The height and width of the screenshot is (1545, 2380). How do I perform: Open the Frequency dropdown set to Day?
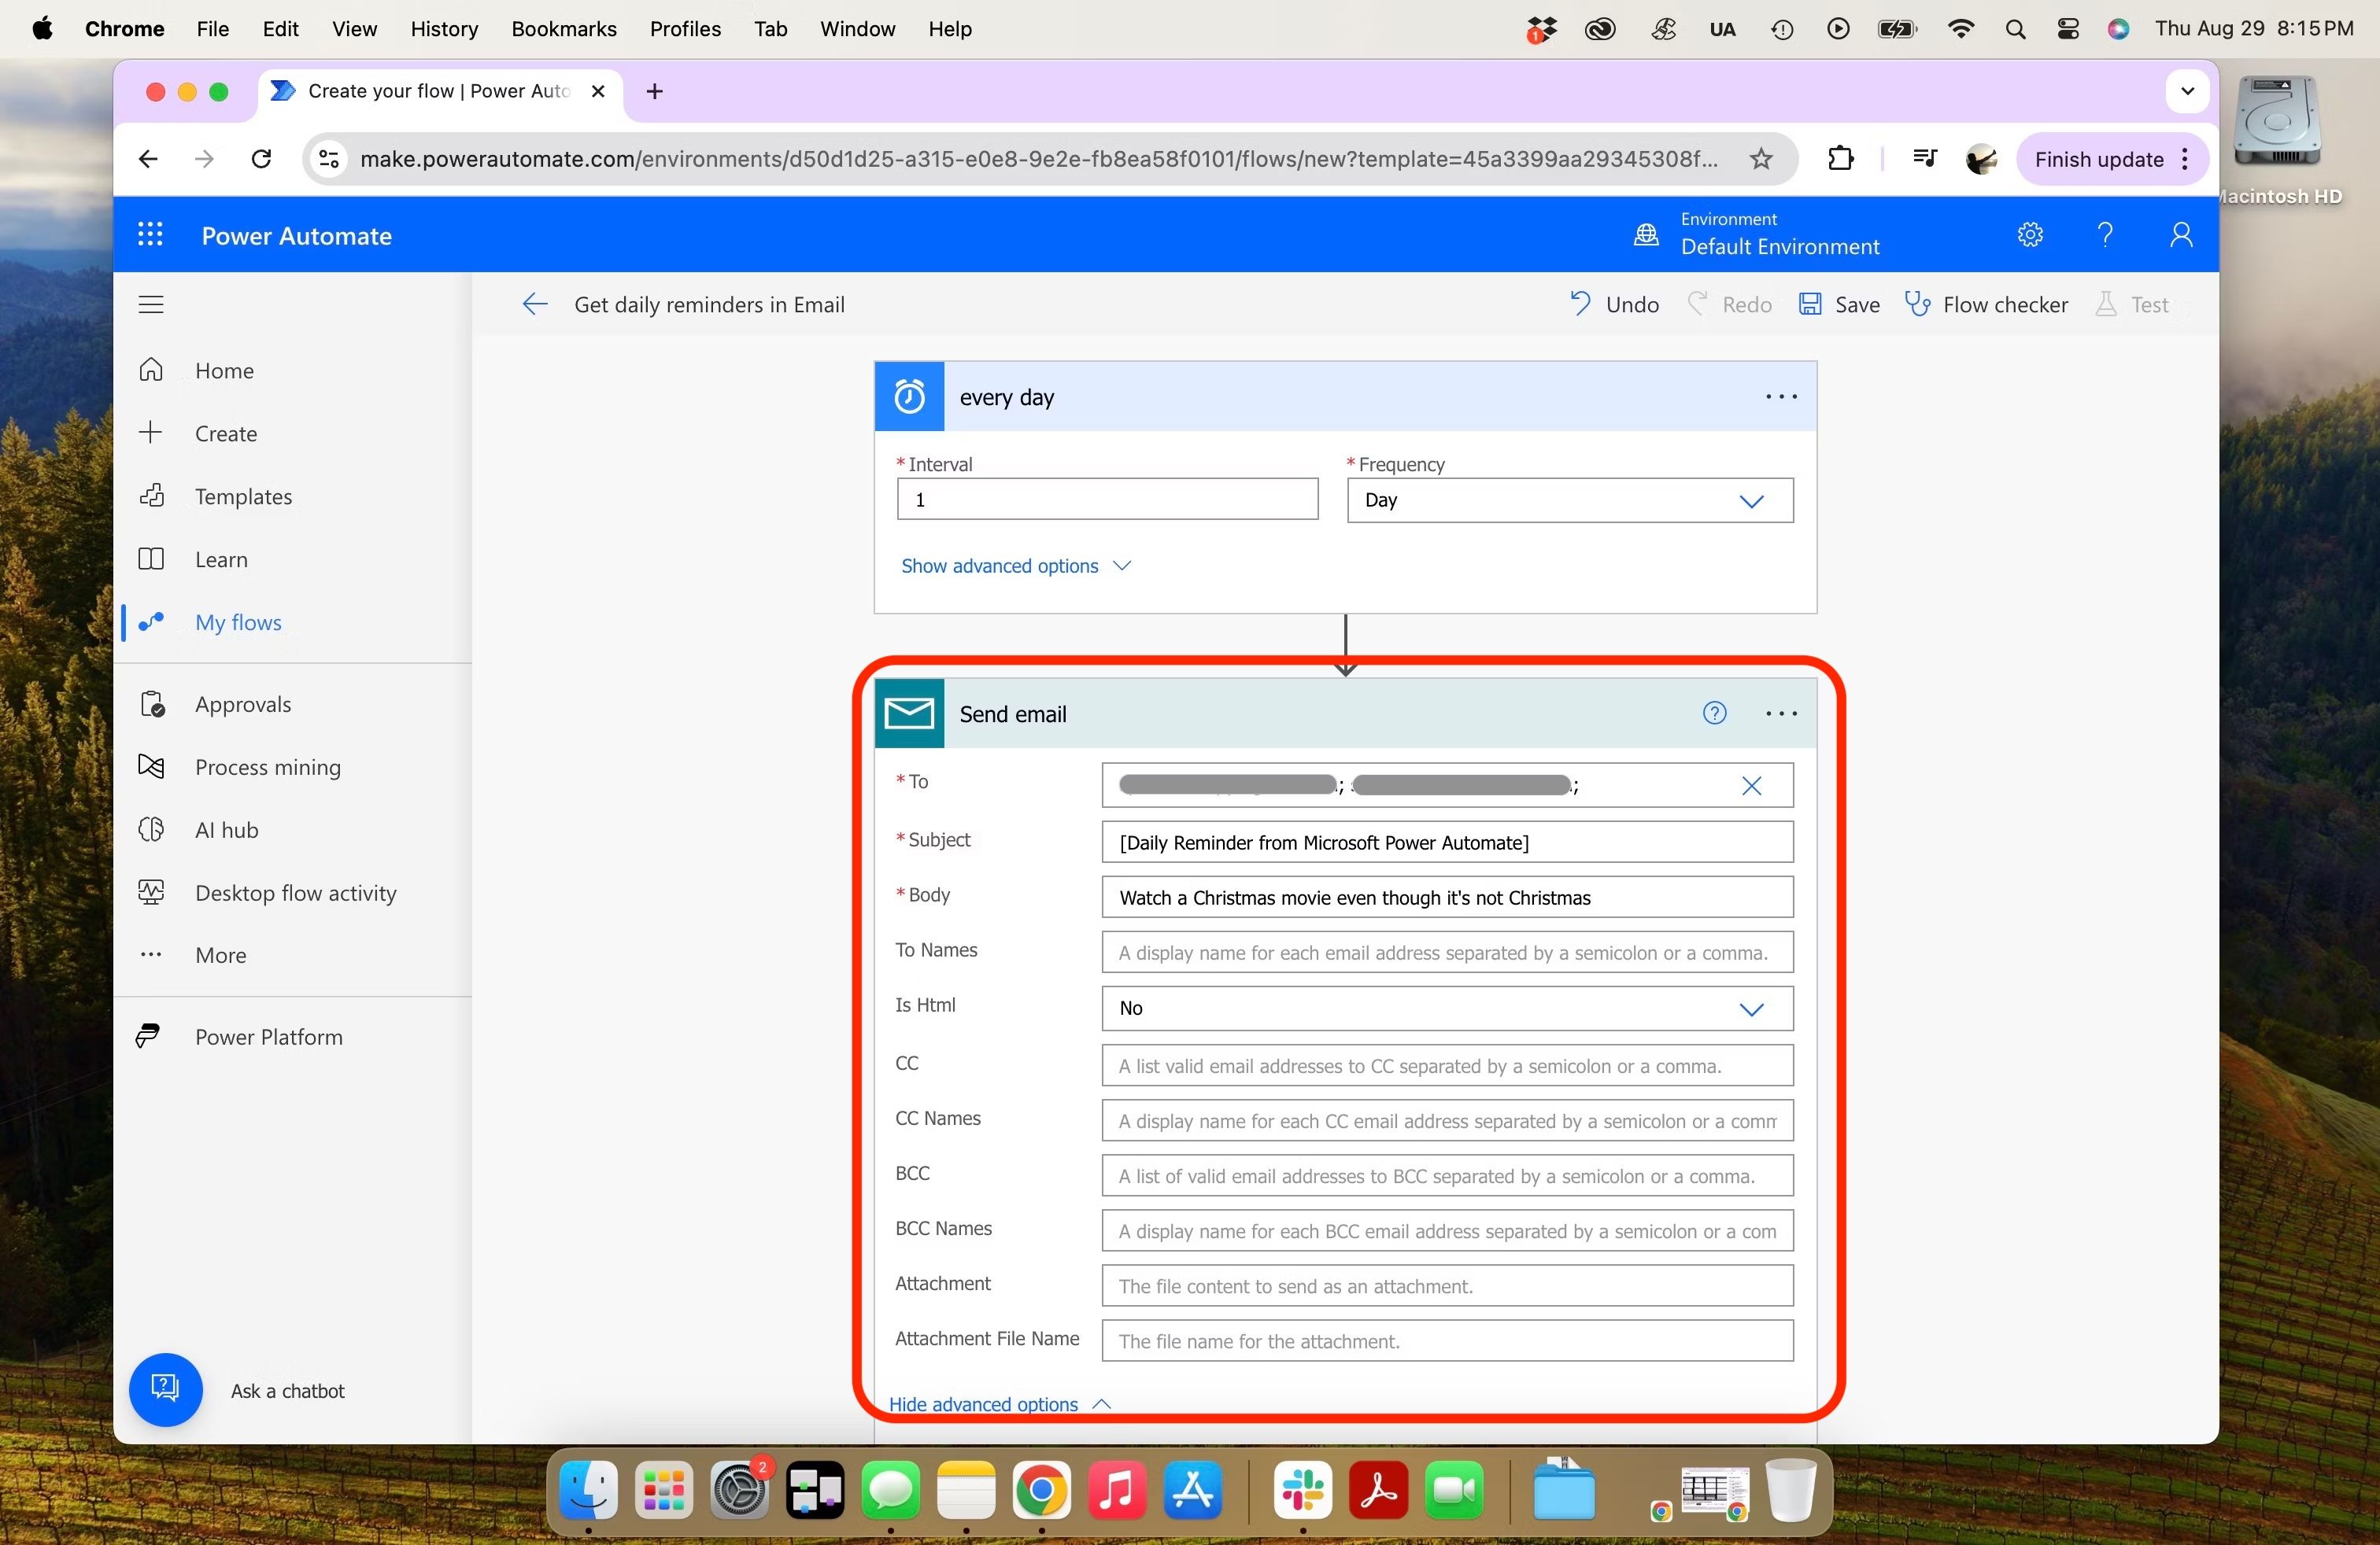tap(1570, 500)
